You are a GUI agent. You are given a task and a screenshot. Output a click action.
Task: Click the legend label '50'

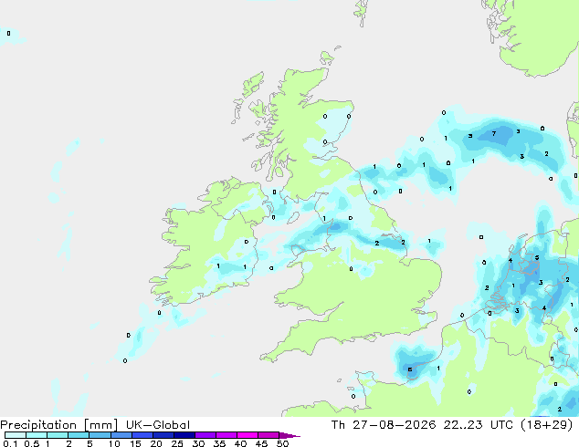coord(282,443)
